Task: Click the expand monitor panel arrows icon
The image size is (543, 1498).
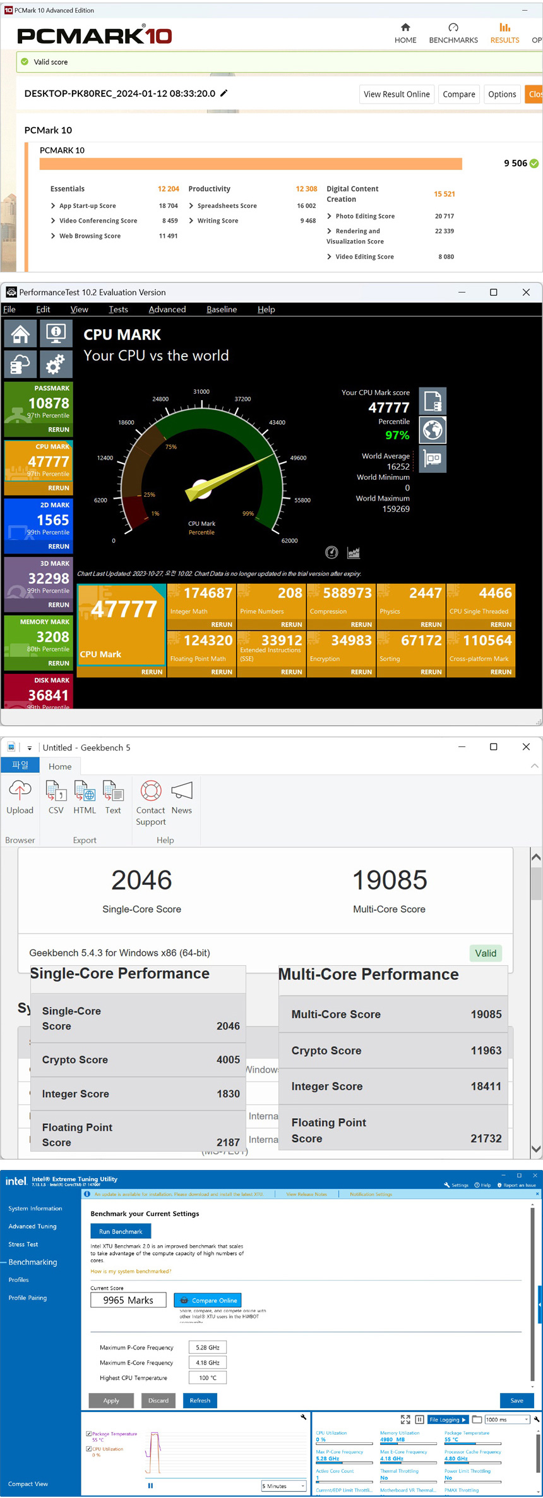Action: 405,1420
